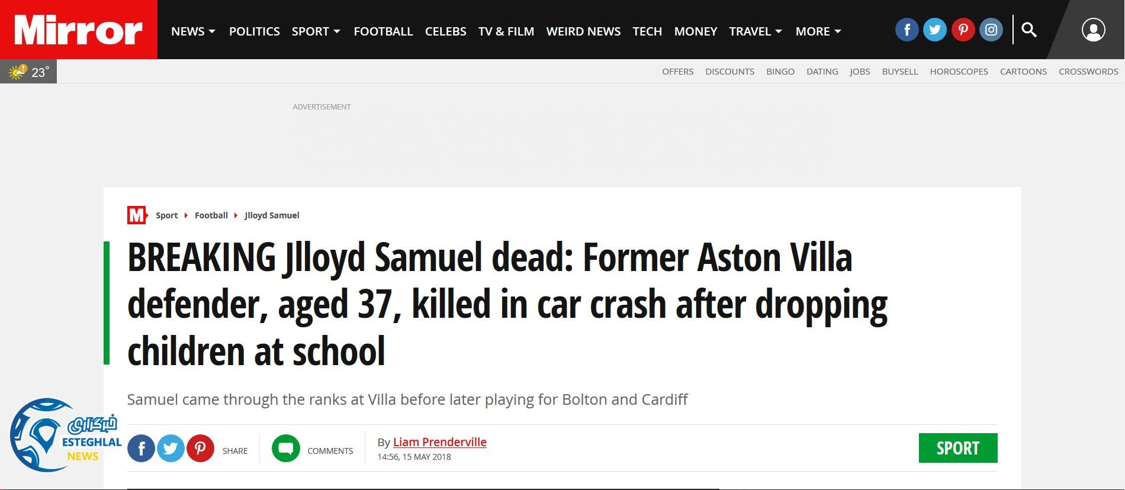This screenshot has width=1125, height=490.
Task: Open the CELEBS menu item
Action: pyautogui.click(x=445, y=31)
